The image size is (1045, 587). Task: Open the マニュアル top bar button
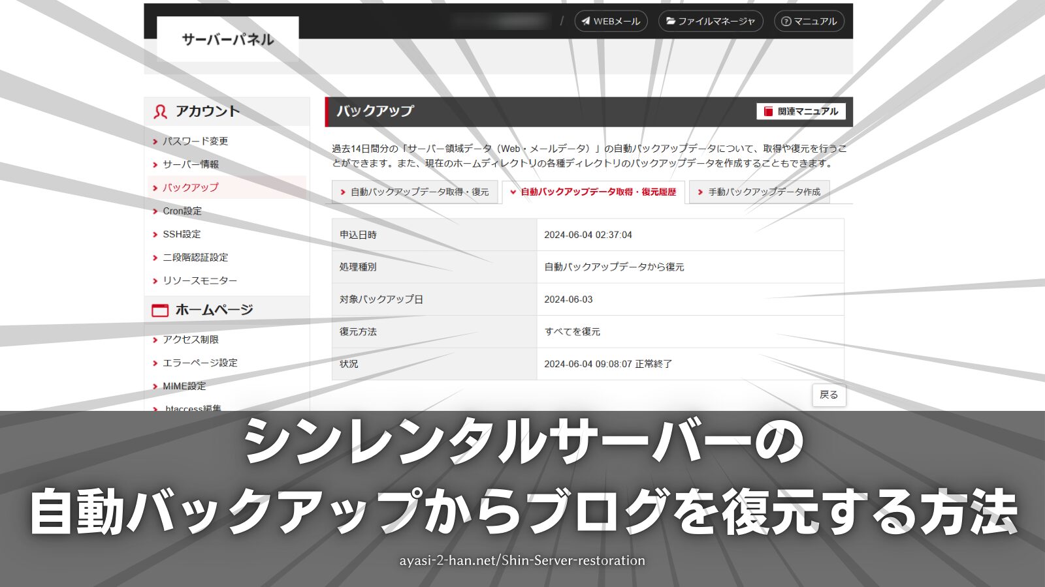tap(809, 21)
